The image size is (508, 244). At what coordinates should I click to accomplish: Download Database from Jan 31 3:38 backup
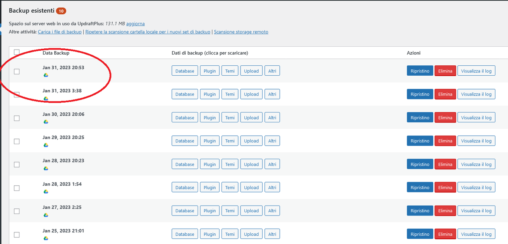(185, 94)
